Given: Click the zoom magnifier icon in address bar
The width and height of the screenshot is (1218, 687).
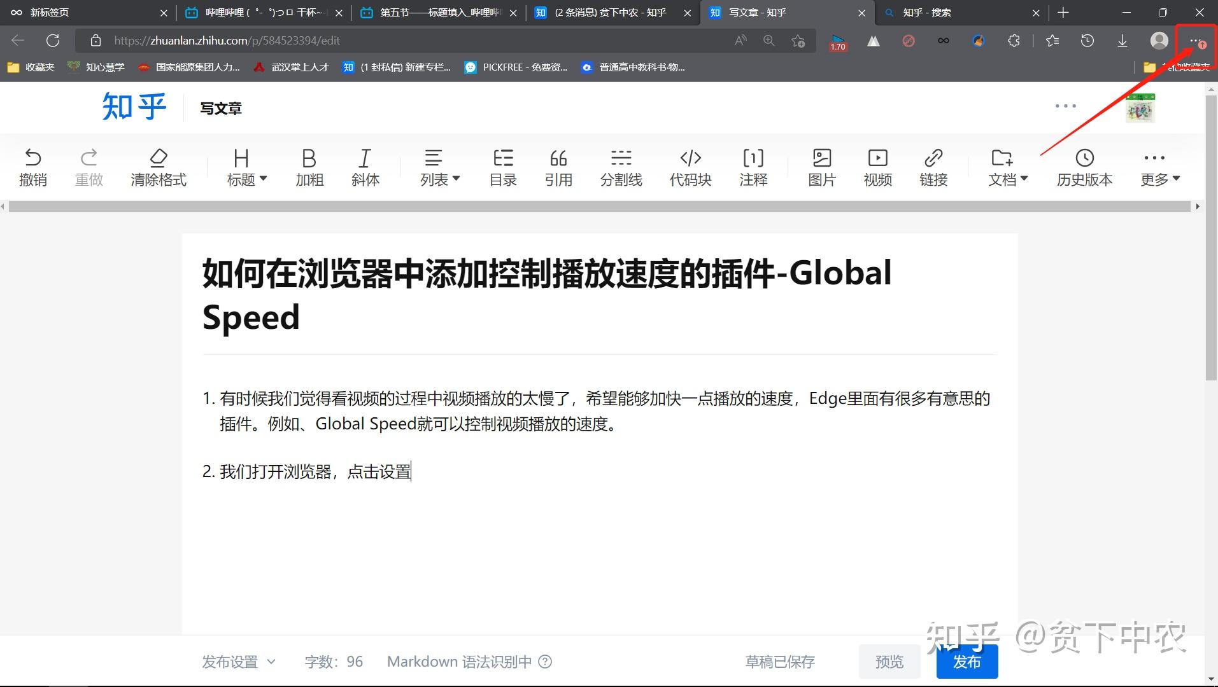Looking at the screenshot, I should click(x=769, y=41).
